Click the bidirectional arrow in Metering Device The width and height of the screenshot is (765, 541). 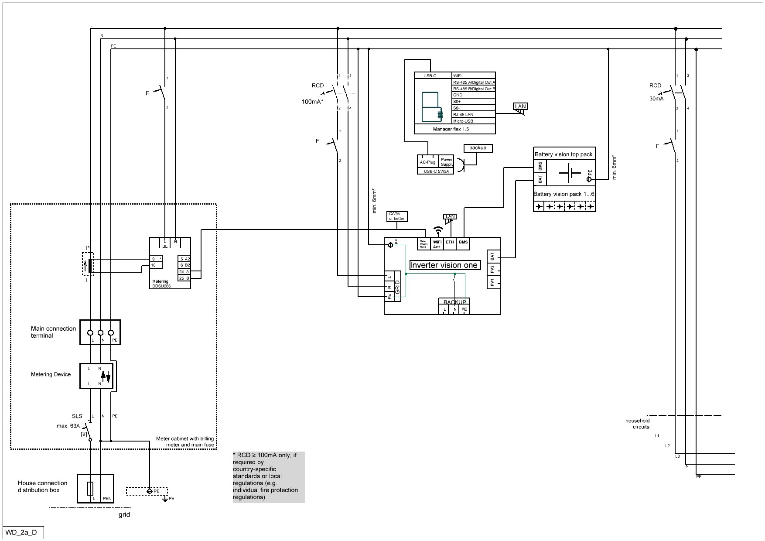click(x=106, y=376)
